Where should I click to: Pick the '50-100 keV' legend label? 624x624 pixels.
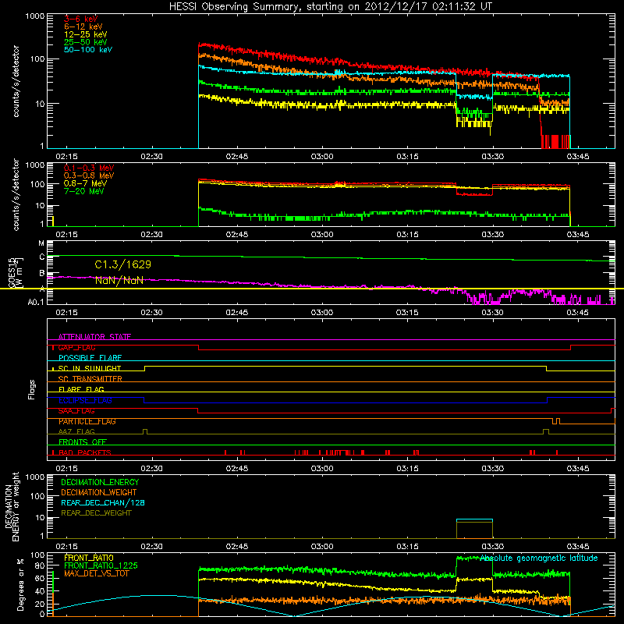tap(87, 50)
